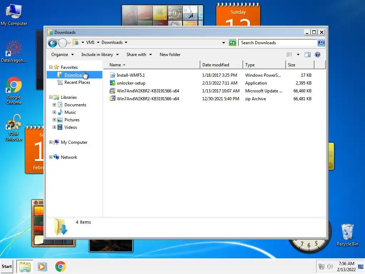Viewport: 365px width, 274px height.
Task: Toggle the preview pane icon
Action: [x=308, y=55]
